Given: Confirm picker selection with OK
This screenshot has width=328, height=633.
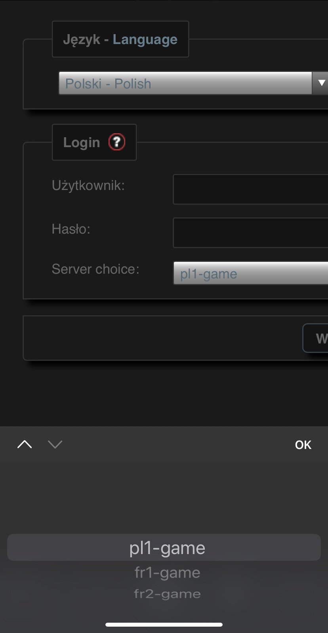Looking at the screenshot, I should click(x=303, y=445).
